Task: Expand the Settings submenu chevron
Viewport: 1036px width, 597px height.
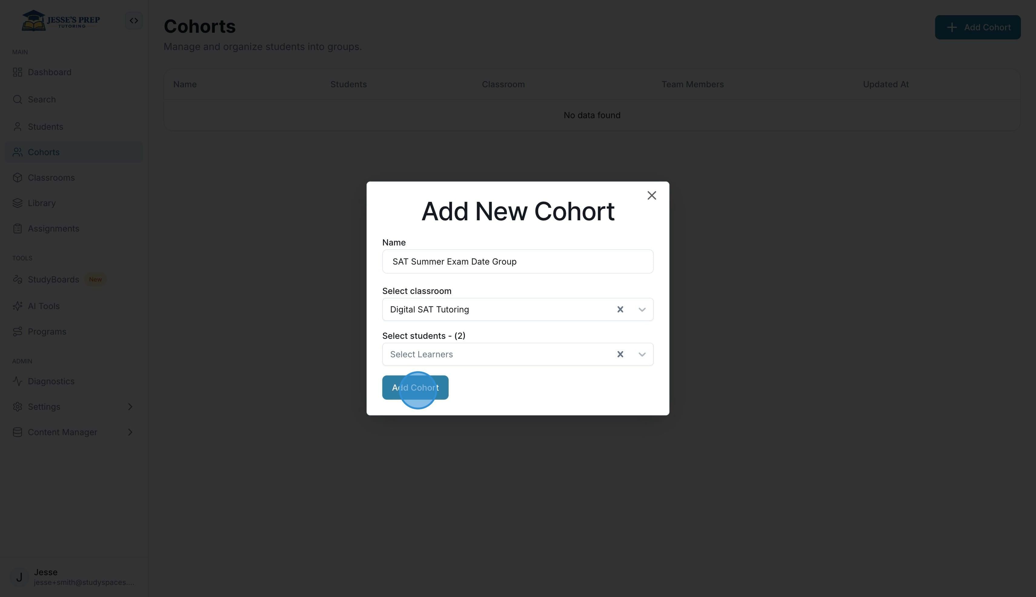Action: [x=130, y=407]
